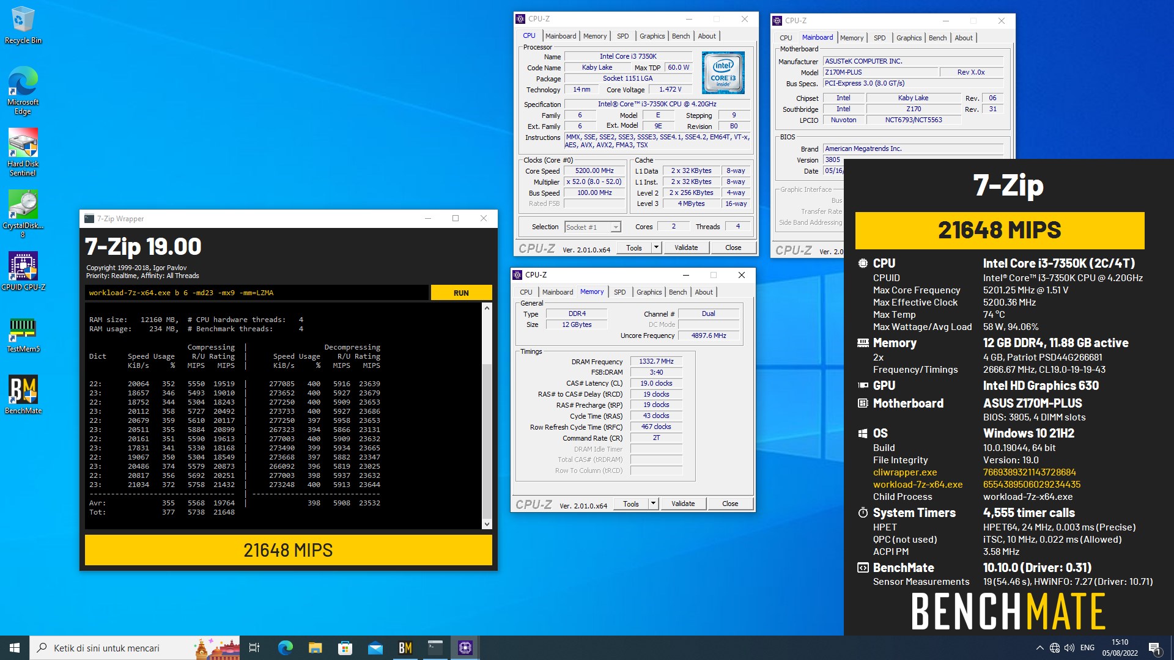Click the taskbar search box
The width and height of the screenshot is (1174, 660).
tap(135, 648)
